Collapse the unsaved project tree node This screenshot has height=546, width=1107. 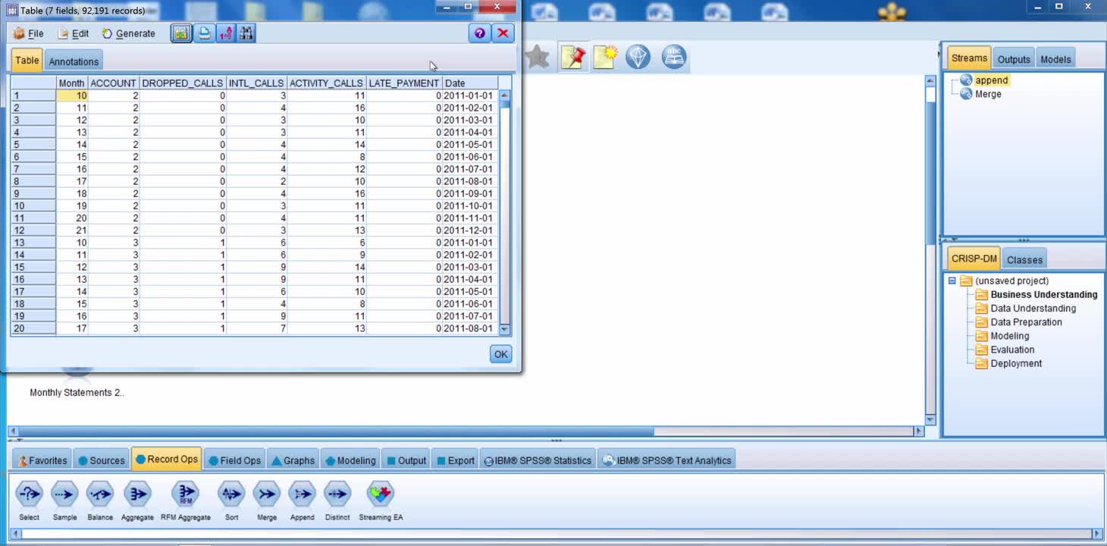pyautogui.click(x=952, y=281)
